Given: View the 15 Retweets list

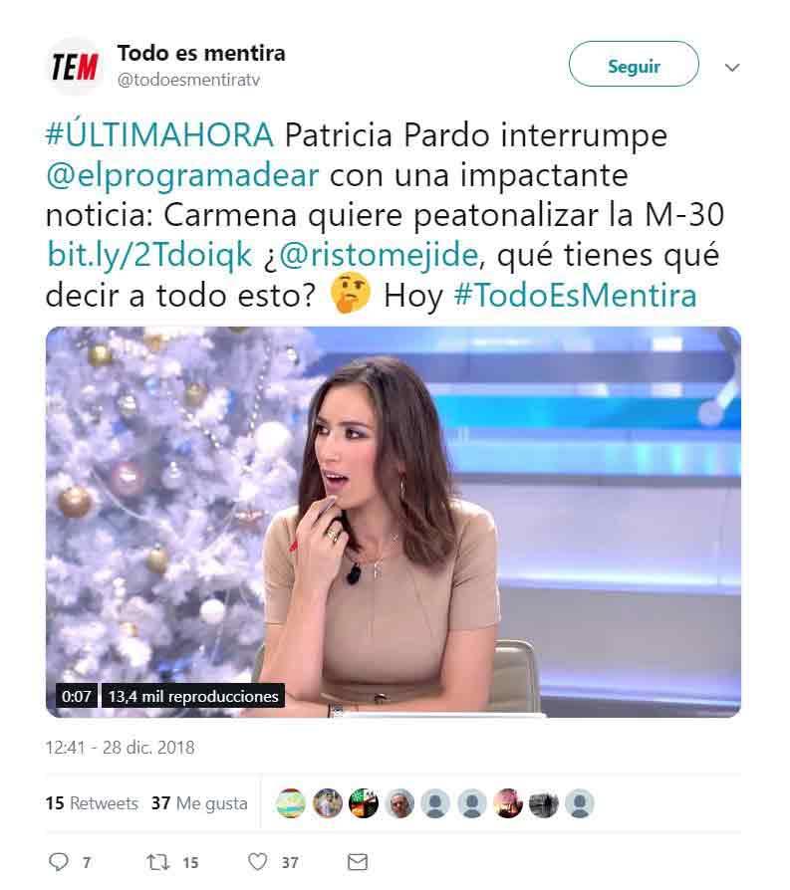Looking at the screenshot, I should [x=92, y=803].
